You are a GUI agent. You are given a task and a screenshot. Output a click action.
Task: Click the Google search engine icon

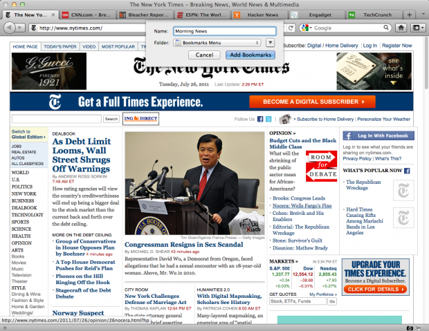click(304, 28)
